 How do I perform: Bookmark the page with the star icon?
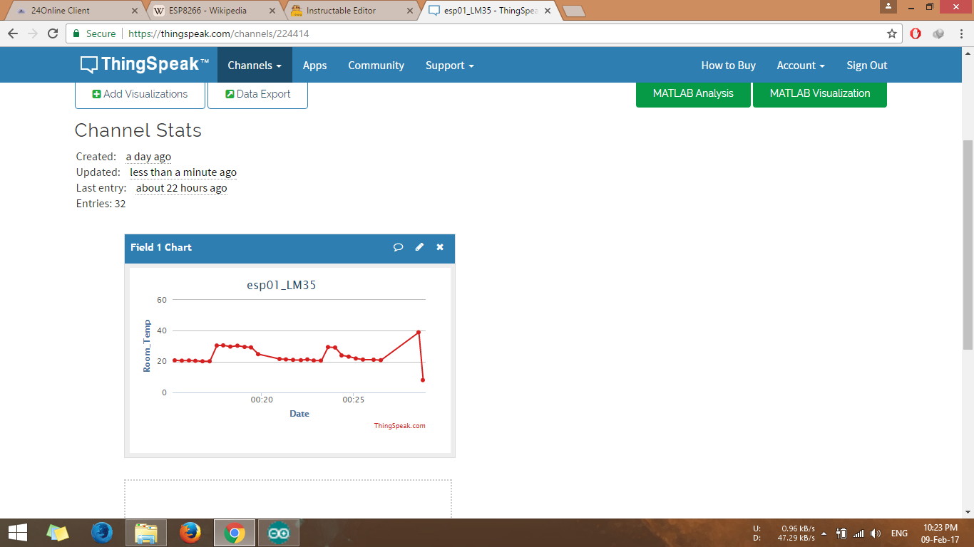coord(892,33)
